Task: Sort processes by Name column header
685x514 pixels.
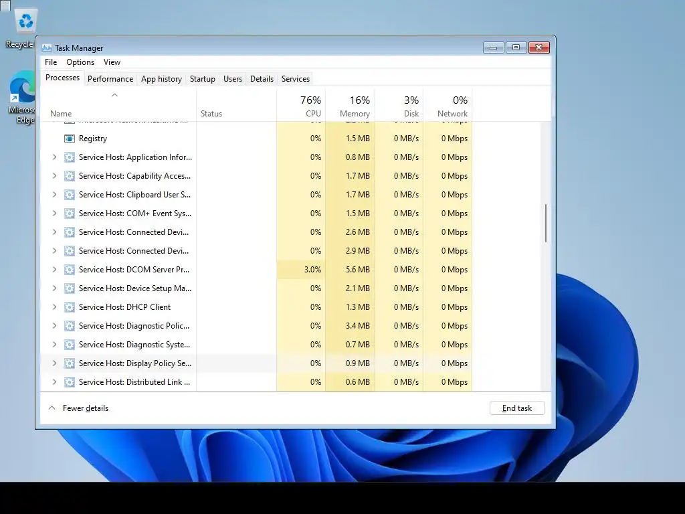Action: coord(118,105)
